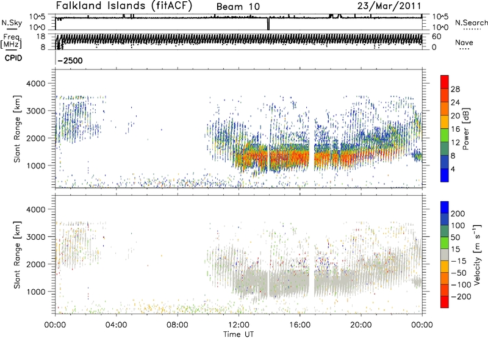Click the "Slant Range [km]" label of velocity panel
The image size is (488, 338).
pos(17,255)
